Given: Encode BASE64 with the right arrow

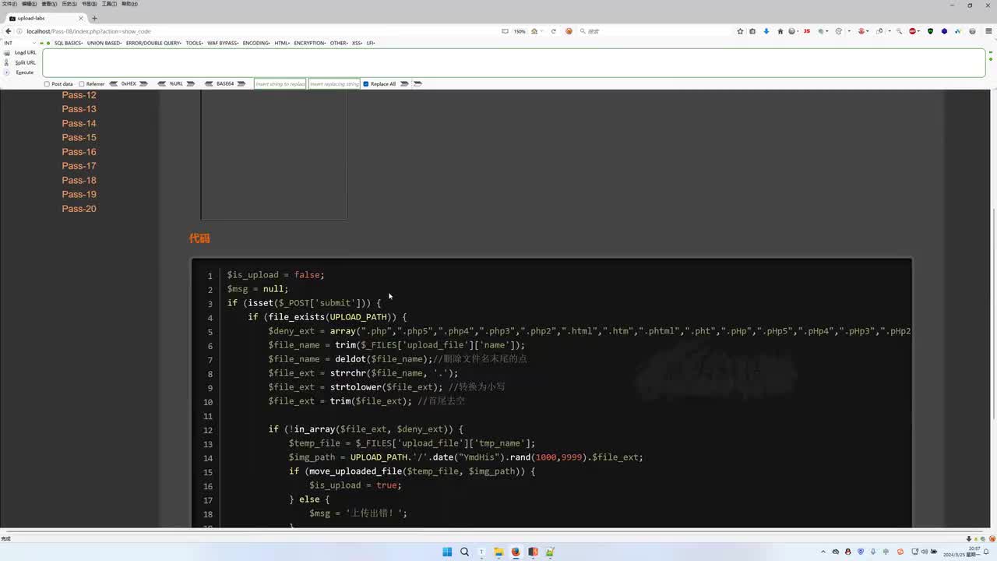Looking at the screenshot, I should 241,83.
